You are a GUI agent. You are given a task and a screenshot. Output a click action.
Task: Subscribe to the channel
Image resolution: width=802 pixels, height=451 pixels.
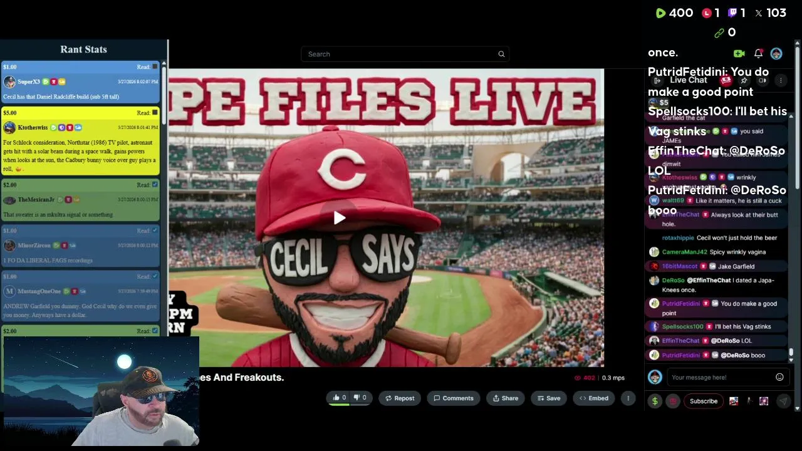tap(704, 402)
